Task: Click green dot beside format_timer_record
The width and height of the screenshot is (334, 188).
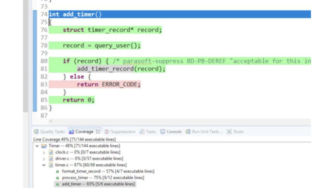Action: [57, 172]
